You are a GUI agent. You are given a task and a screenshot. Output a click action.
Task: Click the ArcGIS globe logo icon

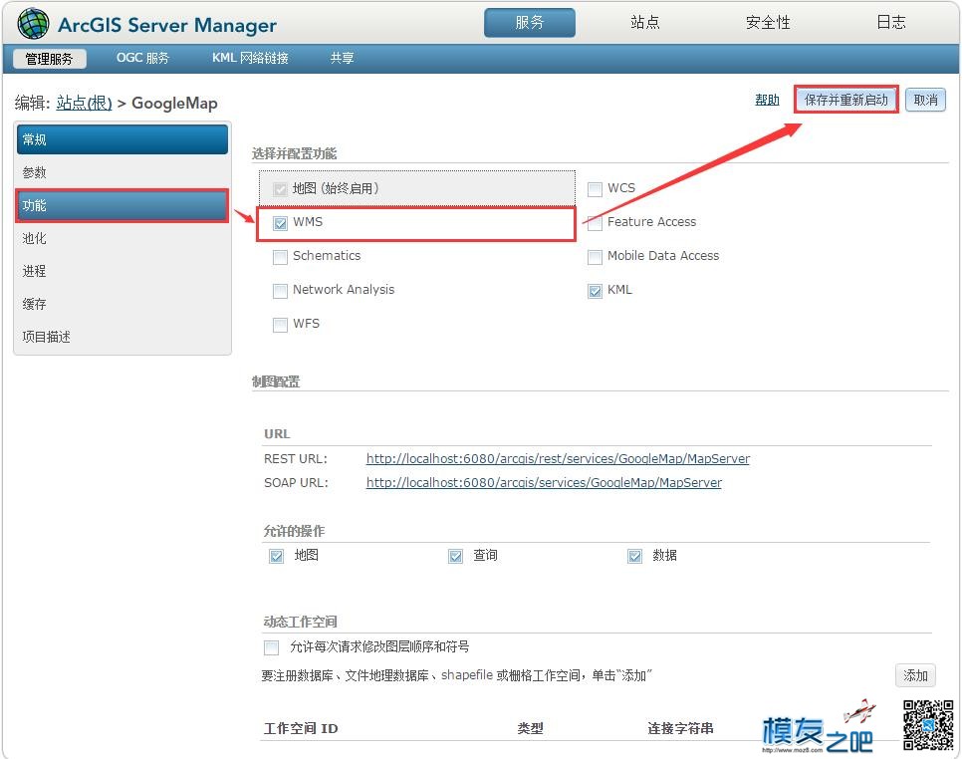pos(33,24)
